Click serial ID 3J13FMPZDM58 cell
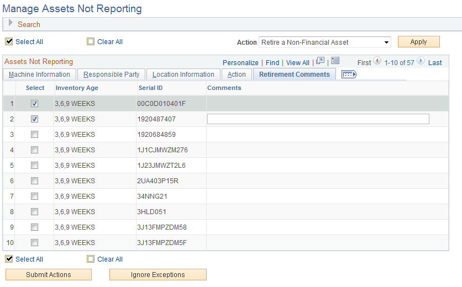Image resolution: width=462 pixels, height=287 pixels. coord(162,227)
